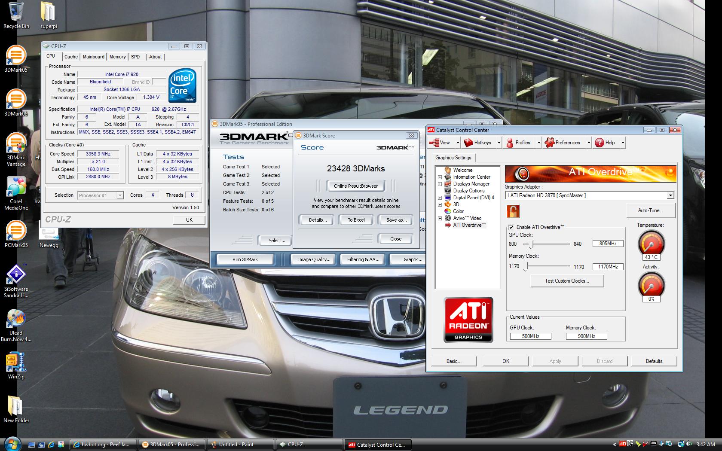This screenshot has height=451, width=722.
Task: Click Run 3DMark button
Action: [x=245, y=259]
